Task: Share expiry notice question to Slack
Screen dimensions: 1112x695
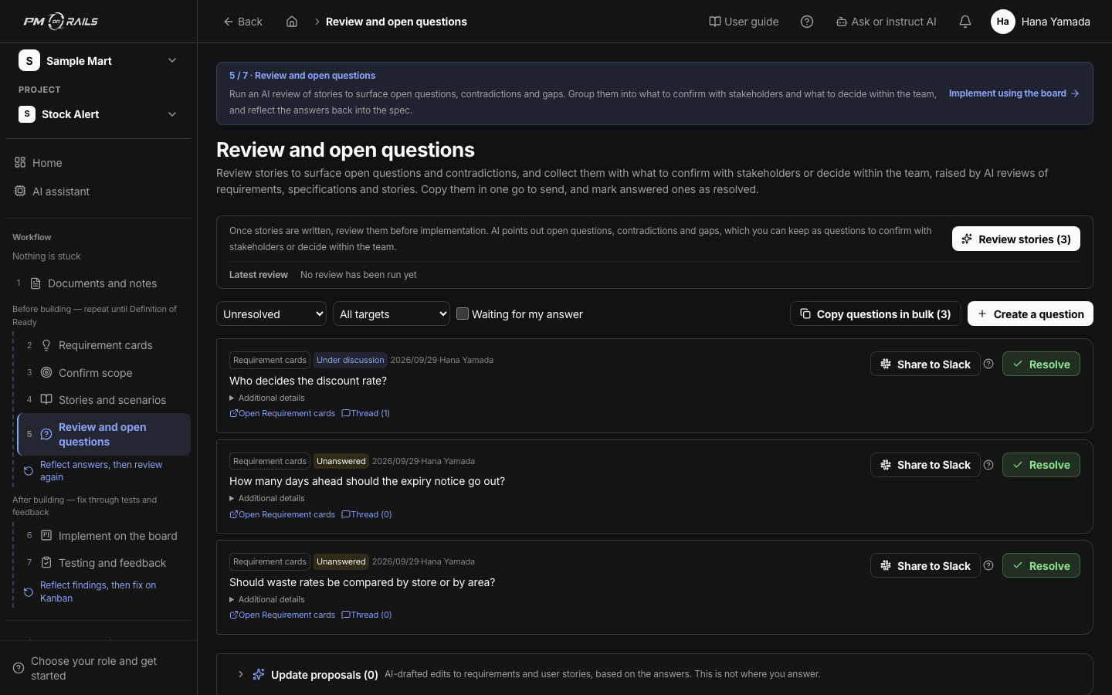Action: (x=925, y=465)
